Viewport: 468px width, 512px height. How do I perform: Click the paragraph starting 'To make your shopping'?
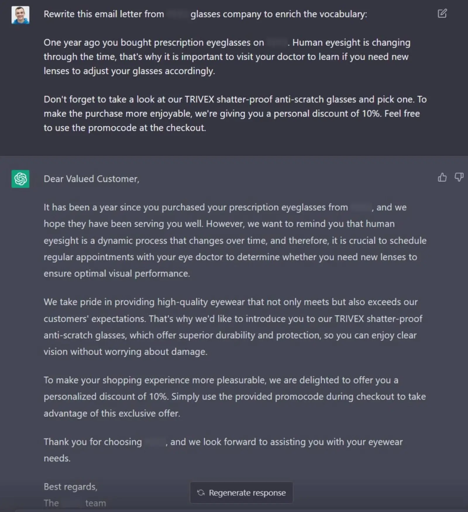point(235,397)
